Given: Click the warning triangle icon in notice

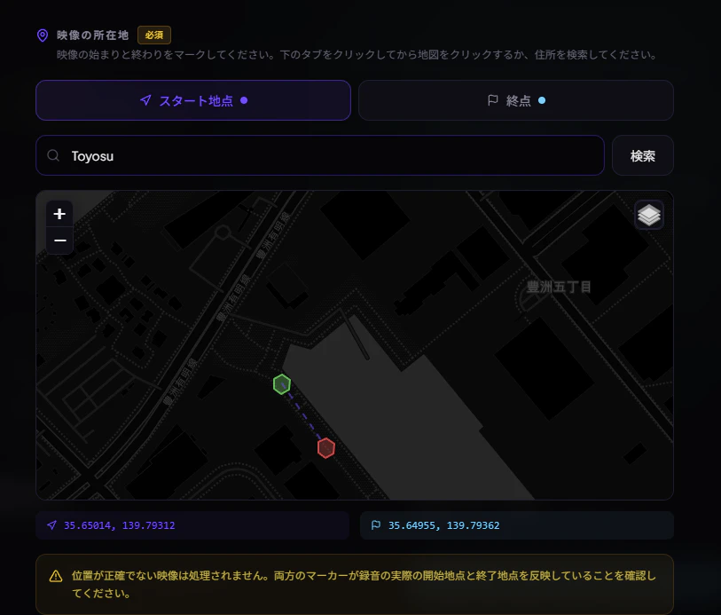Looking at the screenshot, I should pyautogui.click(x=56, y=576).
